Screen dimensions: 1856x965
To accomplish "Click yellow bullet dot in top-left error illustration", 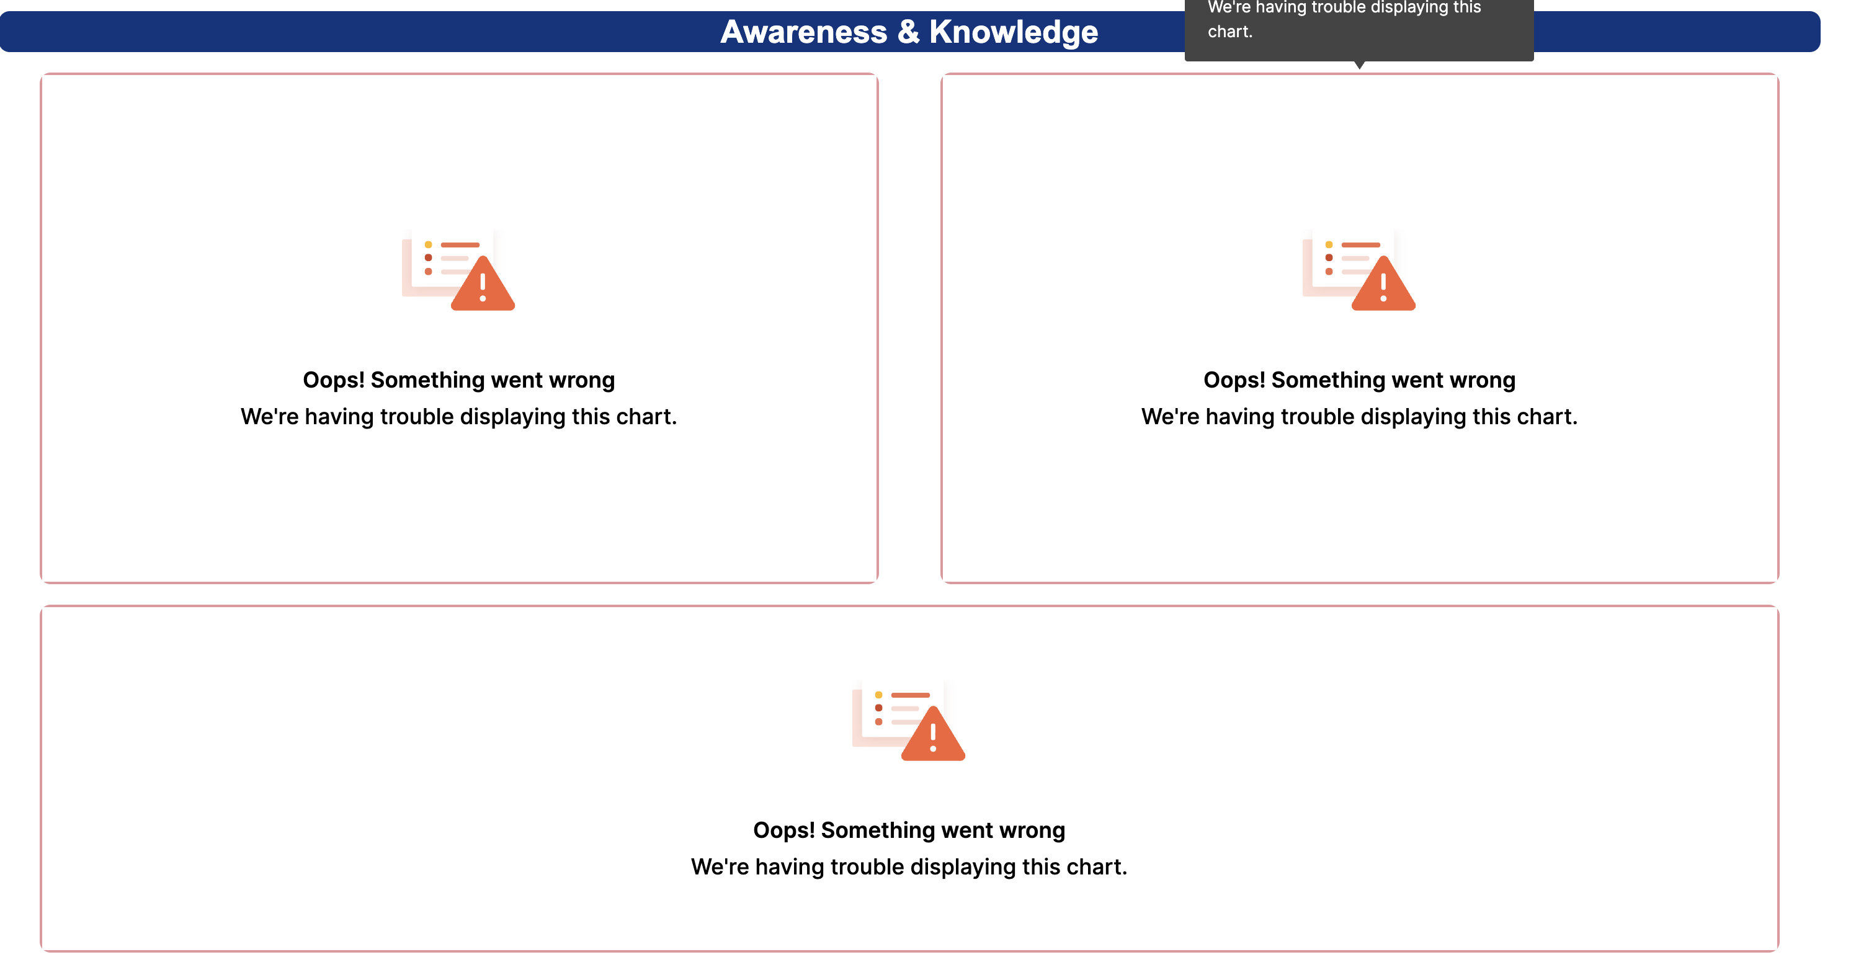I will pyautogui.click(x=428, y=245).
